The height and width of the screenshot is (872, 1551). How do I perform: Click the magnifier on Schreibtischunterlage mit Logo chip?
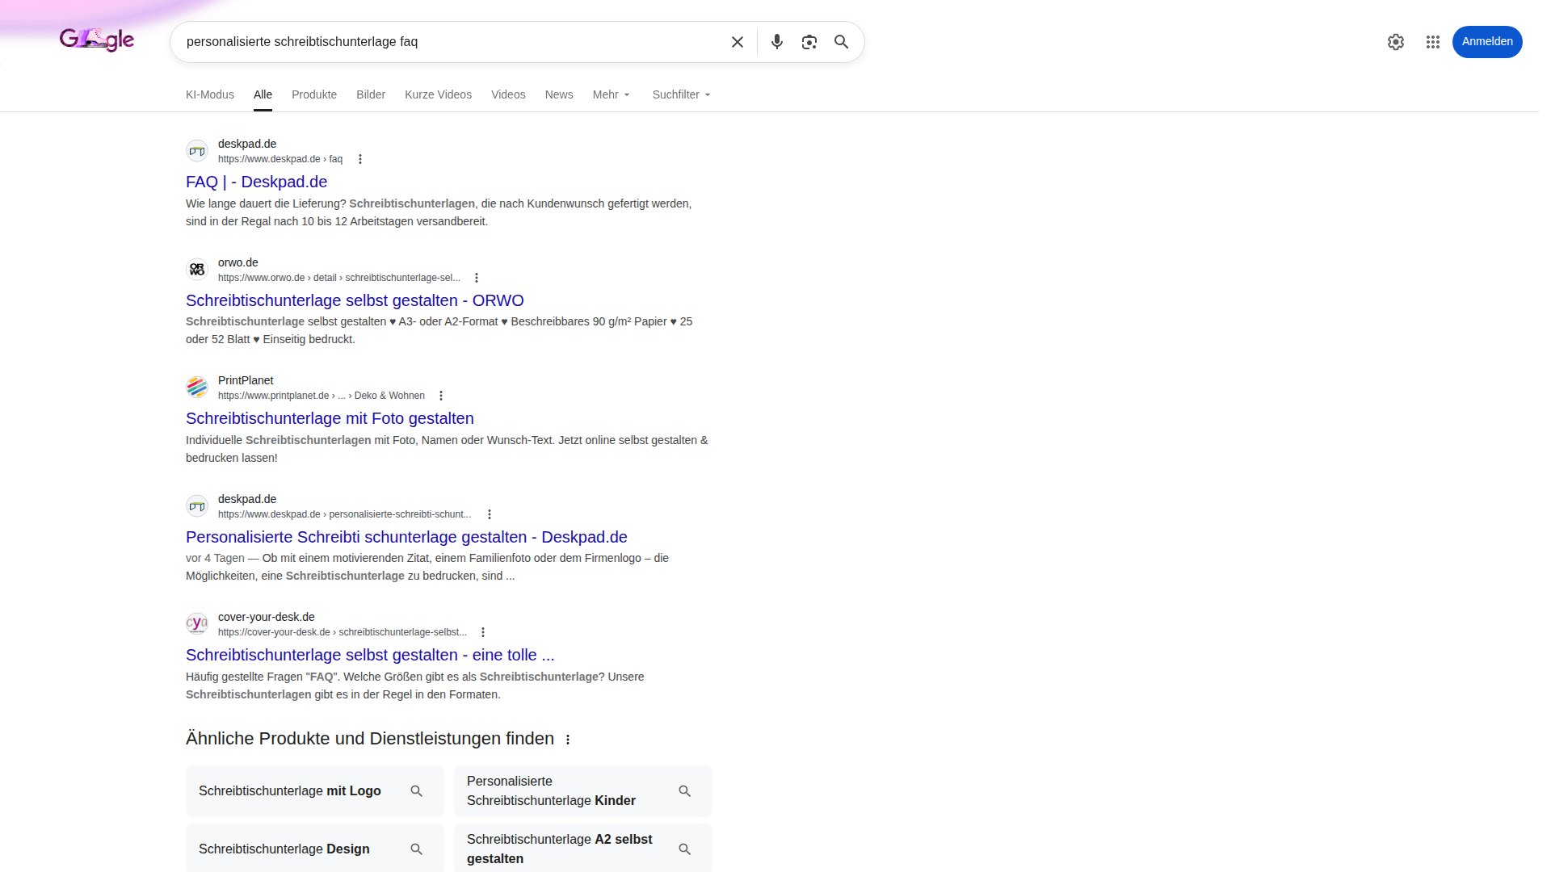pos(416,791)
